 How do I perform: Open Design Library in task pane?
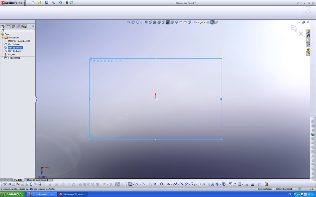coord(308,36)
